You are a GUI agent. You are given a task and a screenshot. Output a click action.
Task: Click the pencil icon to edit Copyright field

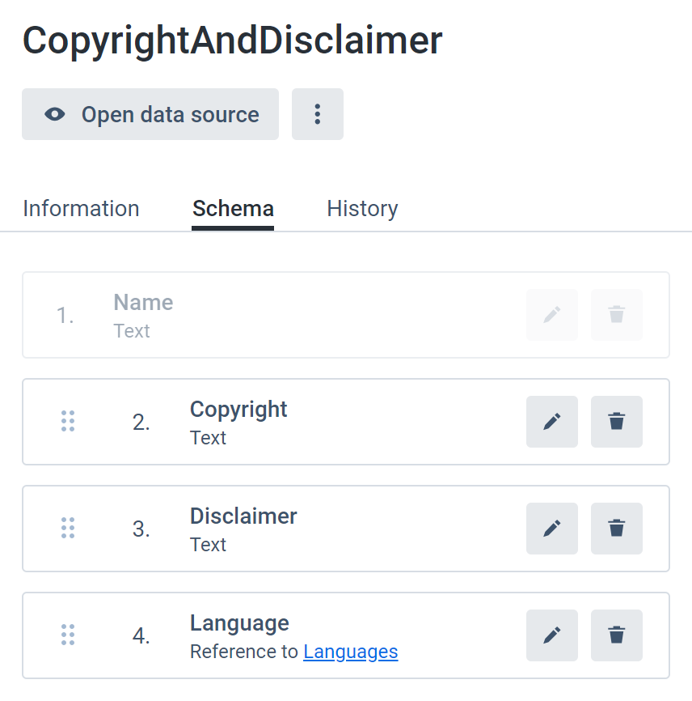552,422
